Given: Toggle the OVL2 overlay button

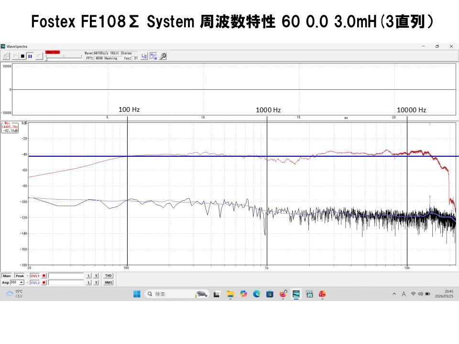Looking at the screenshot, I should pos(35,283).
